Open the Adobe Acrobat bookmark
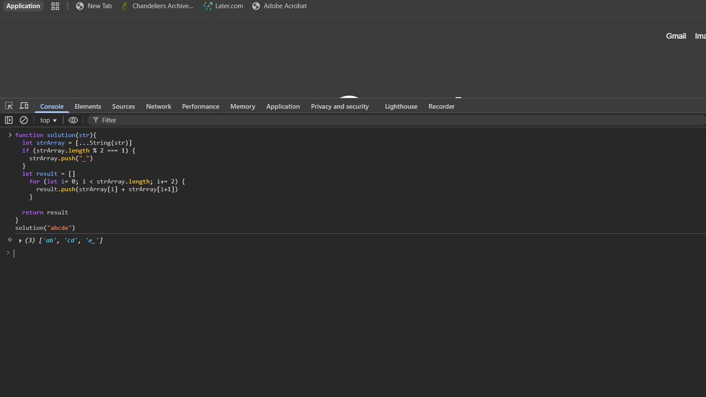 pyautogui.click(x=279, y=6)
